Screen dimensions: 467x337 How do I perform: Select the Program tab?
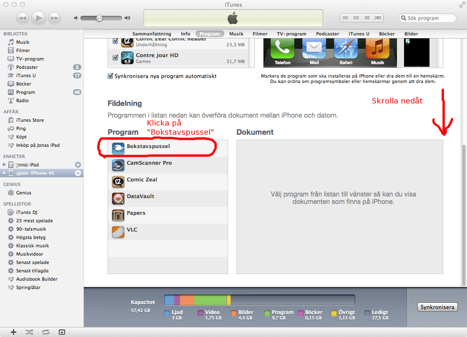click(210, 34)
